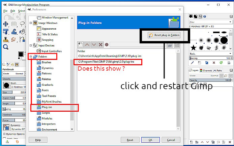This screenshot has height=146, width=234.
Task: Open the MyPaint Brushes folder preferences
Action: pyautogui.click(x=52, y=102)
